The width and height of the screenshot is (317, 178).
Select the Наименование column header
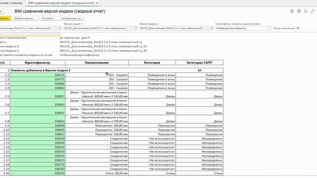[97, 63]
